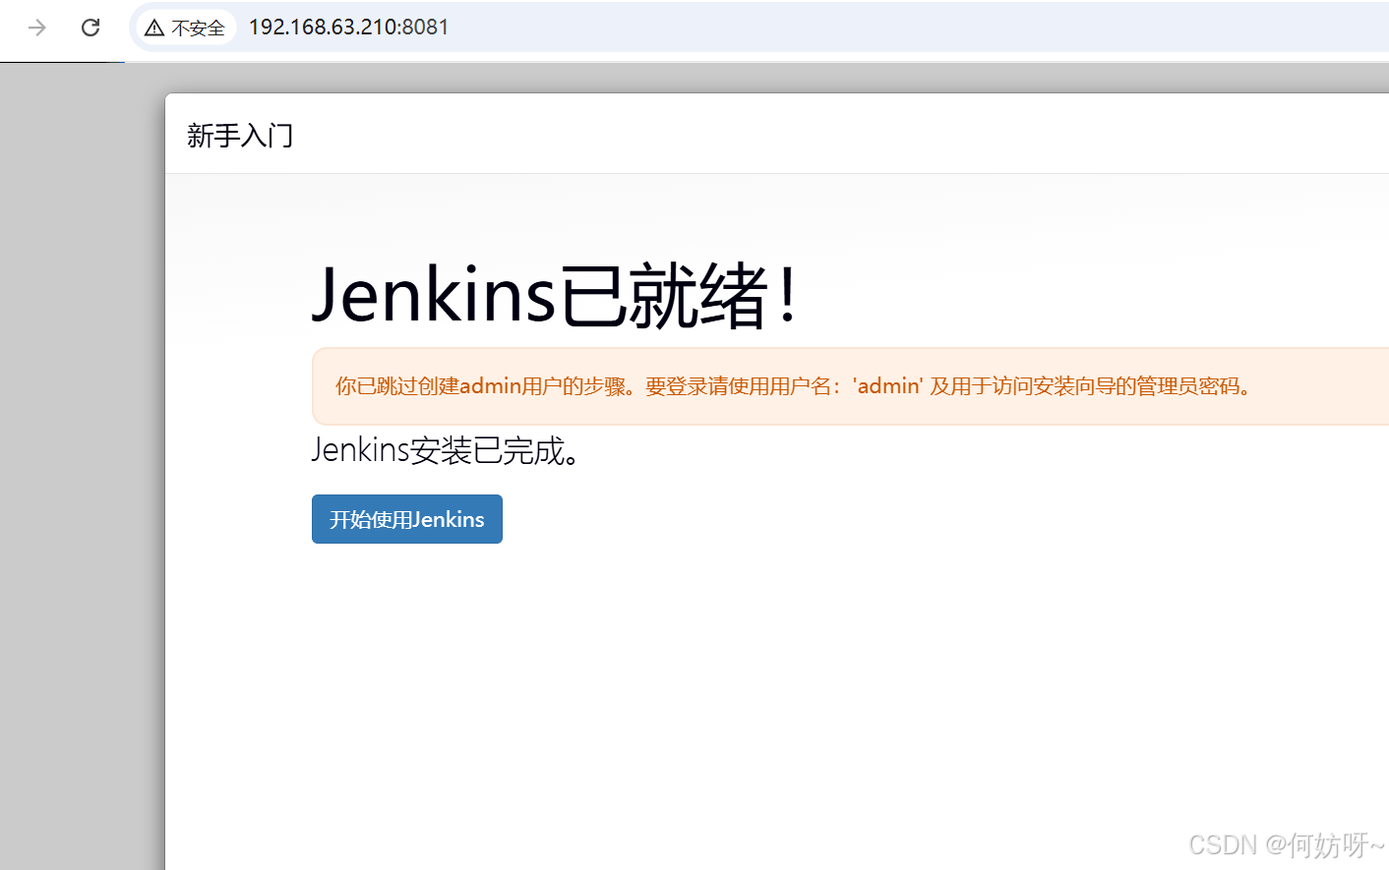Click the Jenkins安装已完成。 text
The height and width of the screenshot is (870, 1389).
(x=448, y=450)
